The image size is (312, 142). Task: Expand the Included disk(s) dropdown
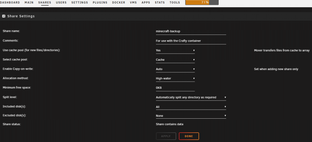coord(191,107)
